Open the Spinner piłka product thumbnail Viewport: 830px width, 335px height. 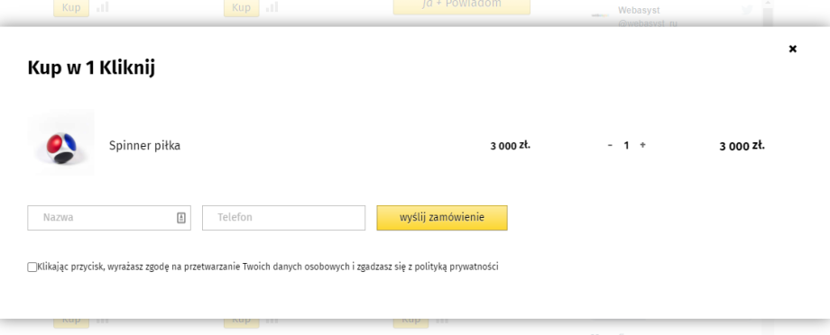pyautogui.click(x=61, y=142)
